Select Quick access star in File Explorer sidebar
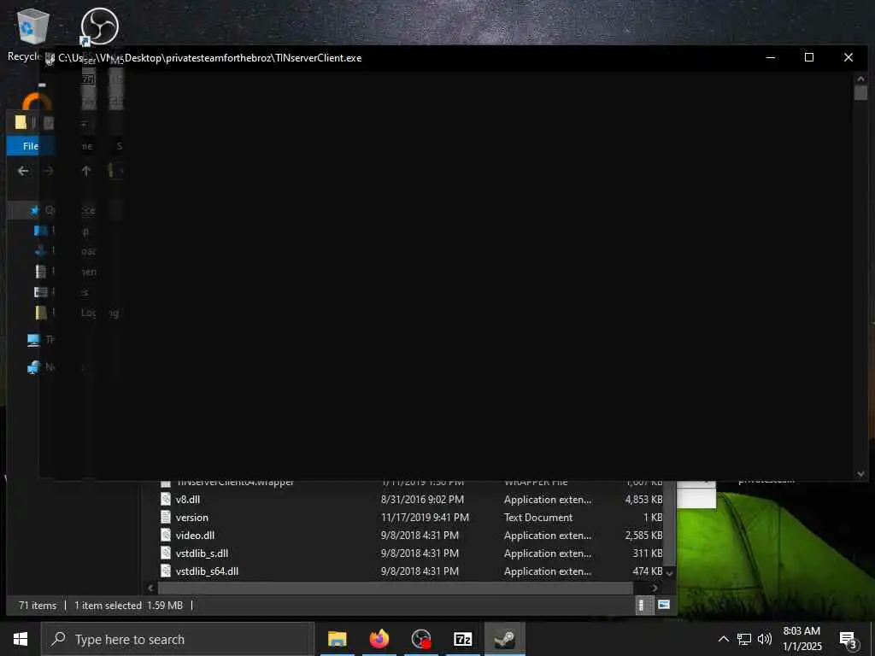Image resolution: width=875 pixels, height=656 pixels. [34, 210]
